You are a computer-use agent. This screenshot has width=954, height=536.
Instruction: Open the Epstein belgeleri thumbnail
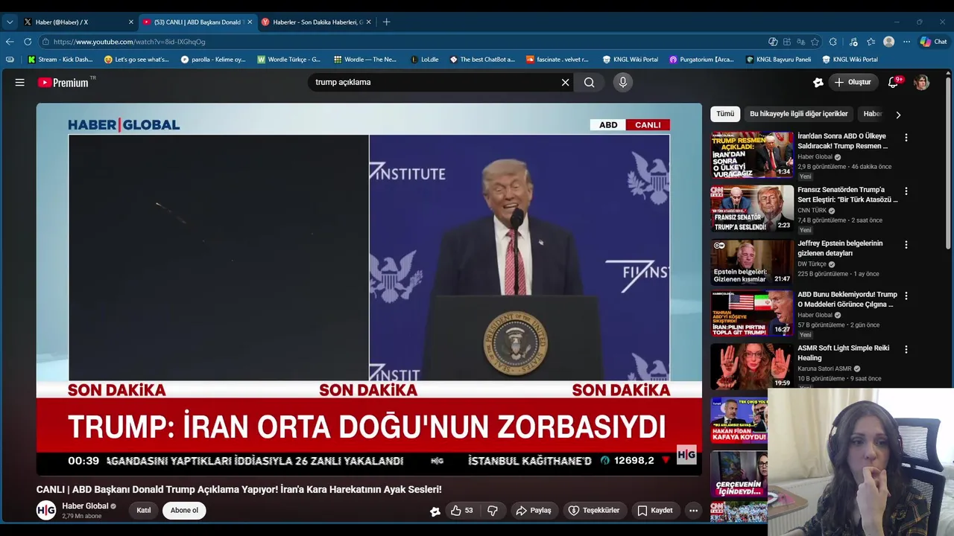[752, 262]
